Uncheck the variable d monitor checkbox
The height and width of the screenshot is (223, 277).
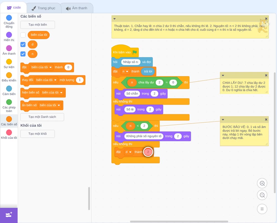(x=23, y=45)
